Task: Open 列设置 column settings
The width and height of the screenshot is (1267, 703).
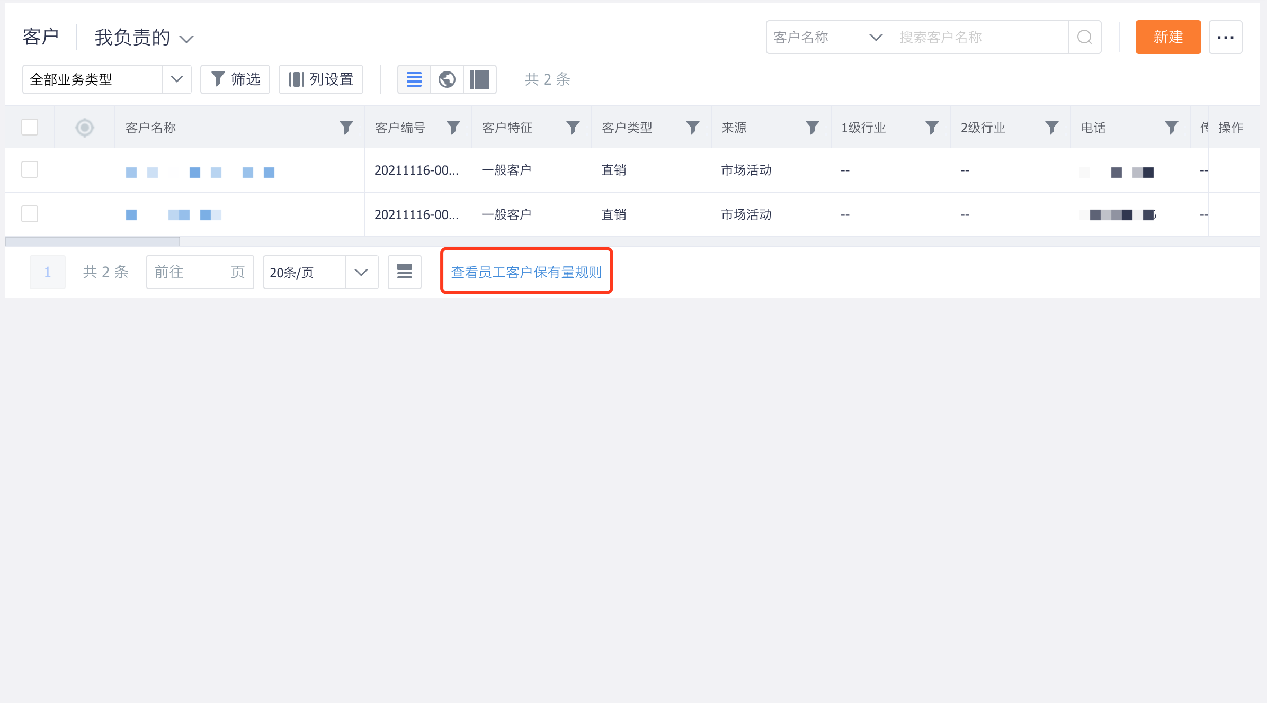Action: (x=320, y=79)
